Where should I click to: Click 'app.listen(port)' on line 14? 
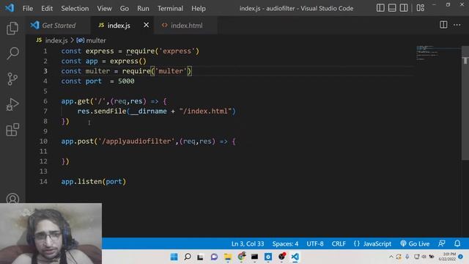pyautogui.click(x=94, y=181)
